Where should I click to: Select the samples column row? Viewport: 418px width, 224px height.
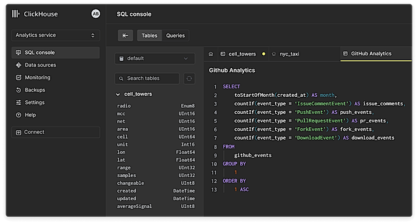[156, 175]
